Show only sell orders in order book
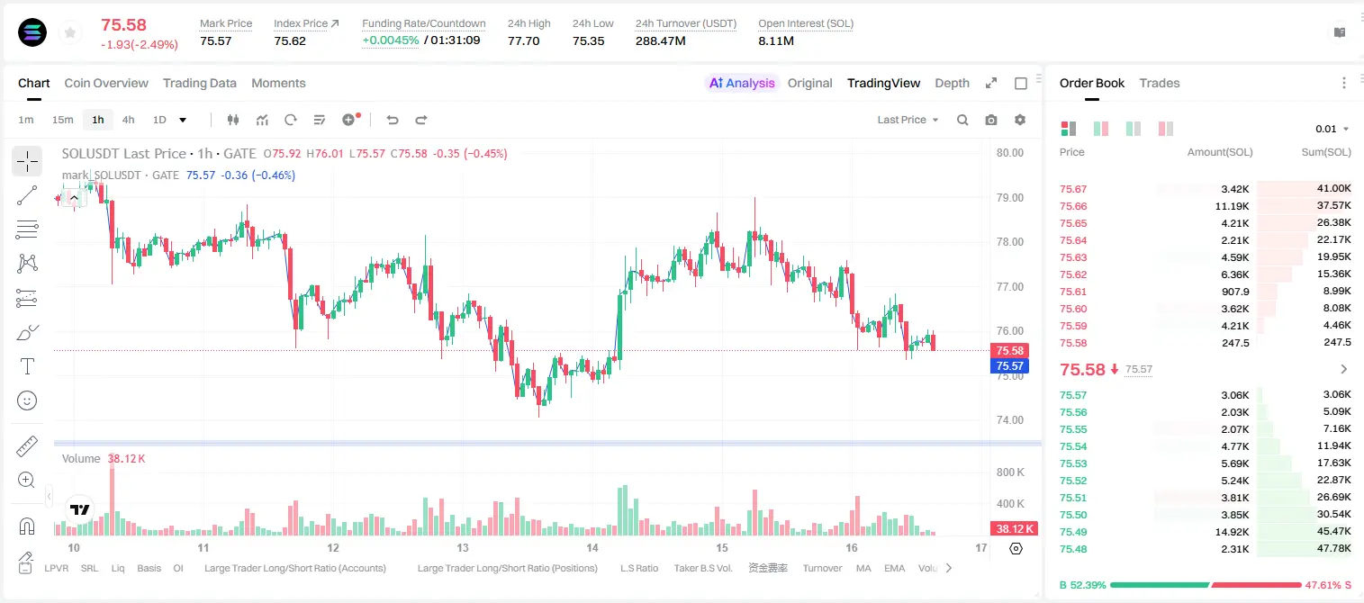 [1166, 129]
